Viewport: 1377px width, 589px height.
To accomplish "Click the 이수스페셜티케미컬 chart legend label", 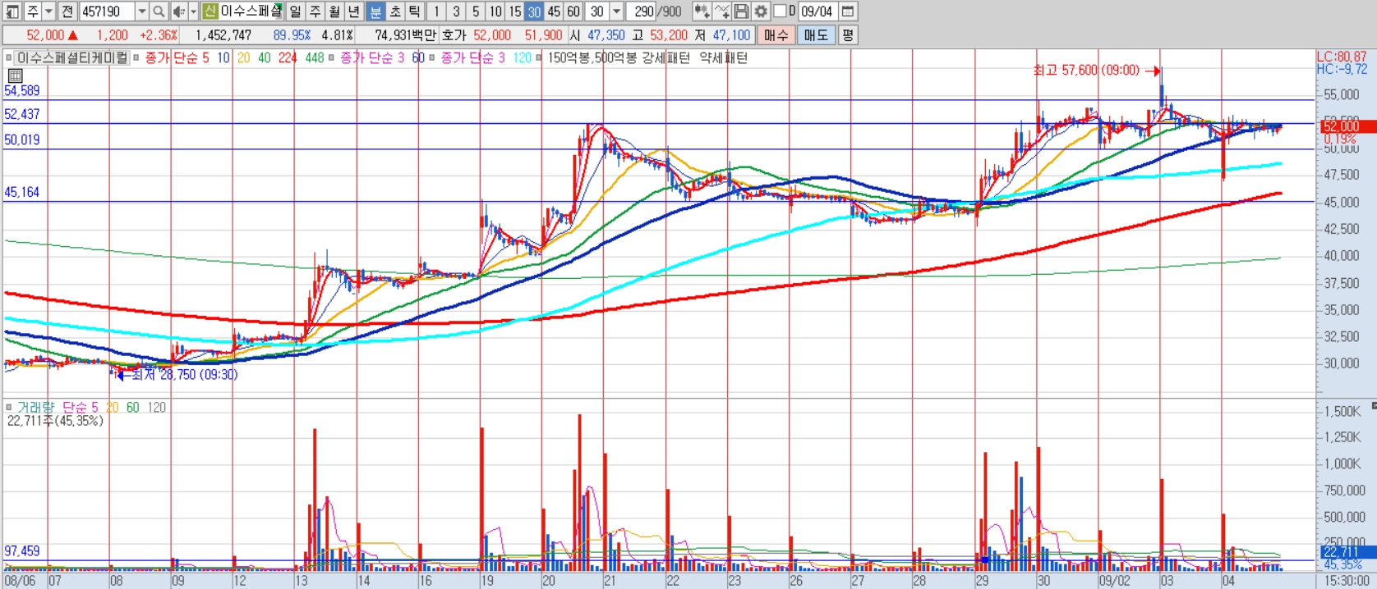I will [x=72, y=58].
